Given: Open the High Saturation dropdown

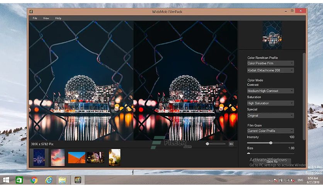Looking at the screenshot, I should [x=270, y=103].
